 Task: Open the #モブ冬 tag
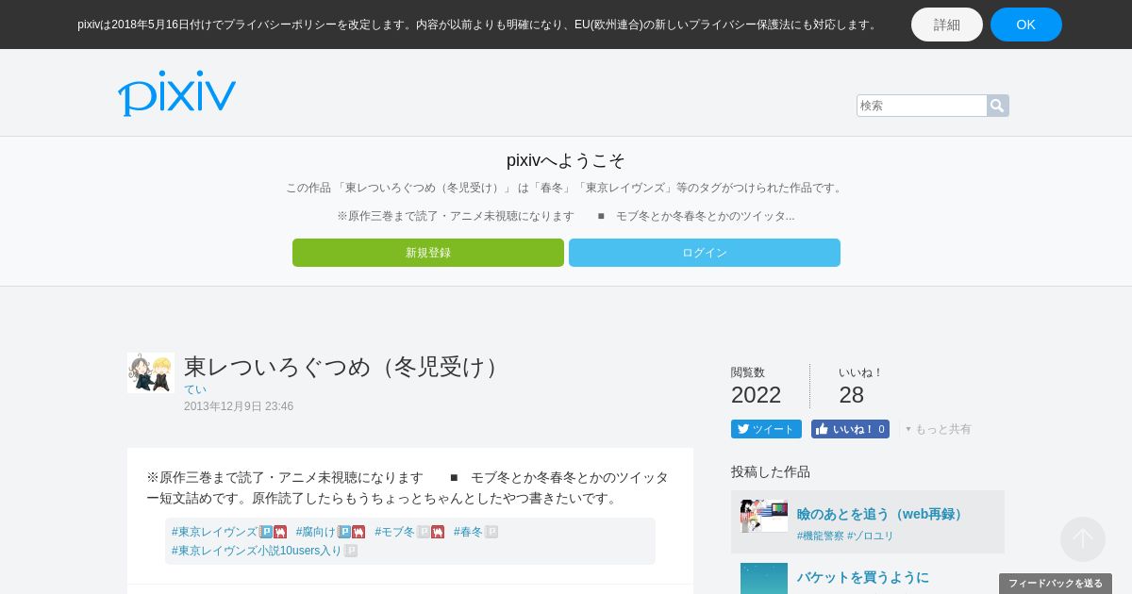395,532
